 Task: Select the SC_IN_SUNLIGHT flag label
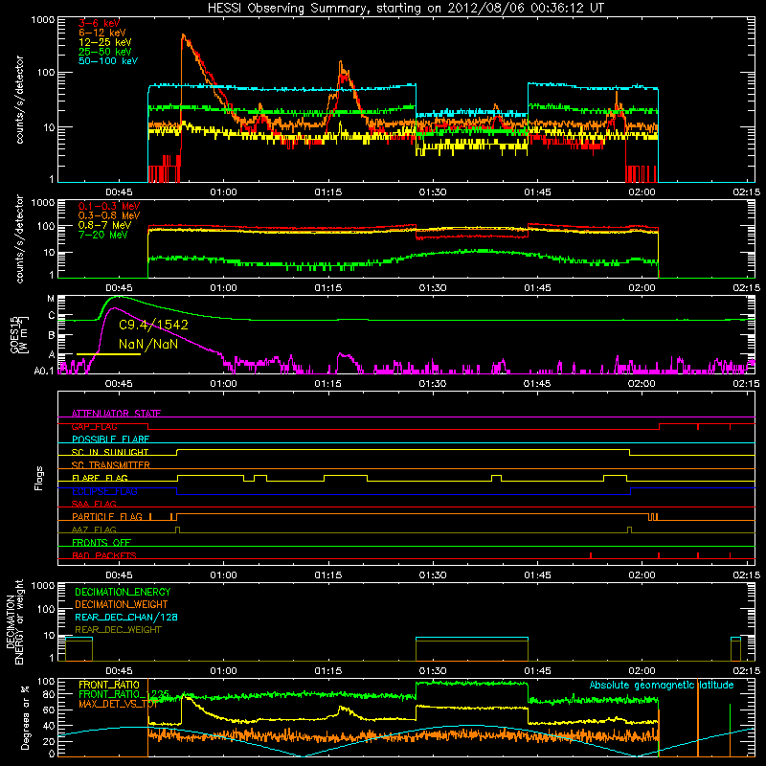[110, 452]
